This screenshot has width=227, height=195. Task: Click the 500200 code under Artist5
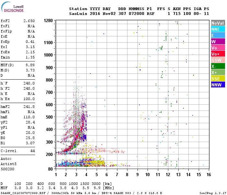[x=7, y=169]
